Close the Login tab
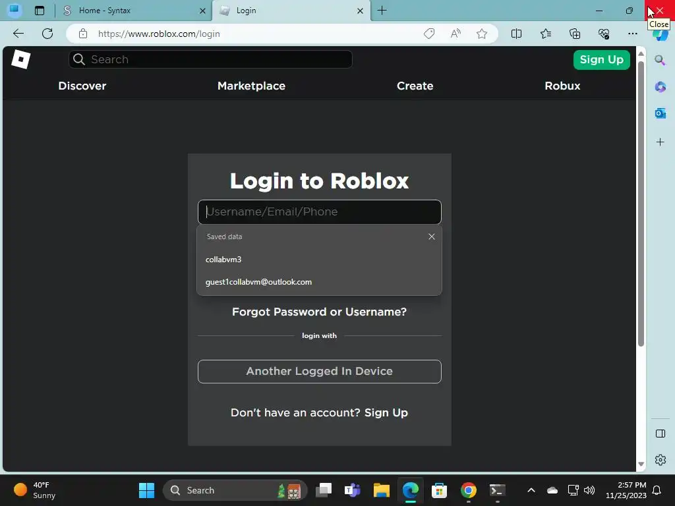The image size is (675, 506). tap(361, 11)
